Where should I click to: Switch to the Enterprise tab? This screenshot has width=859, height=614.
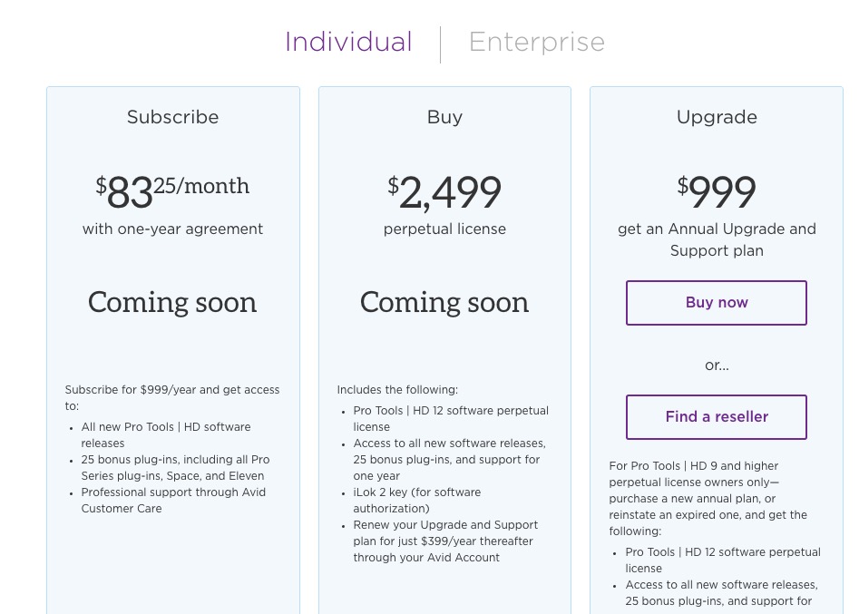point(536,43)
